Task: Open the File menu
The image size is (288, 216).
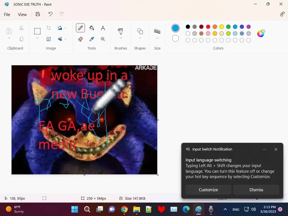Action: (7, 15)
